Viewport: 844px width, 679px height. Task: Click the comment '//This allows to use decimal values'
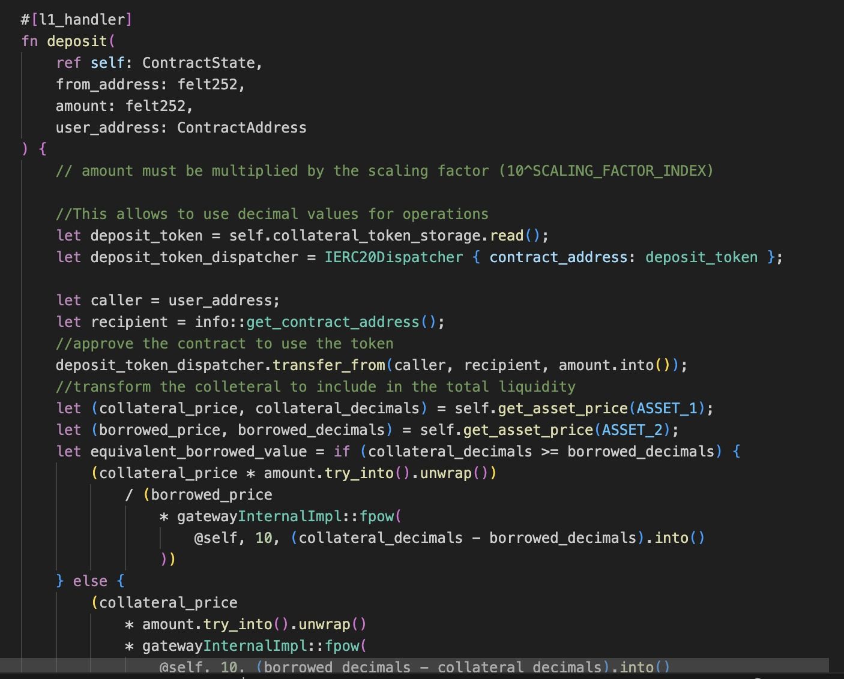272,214
